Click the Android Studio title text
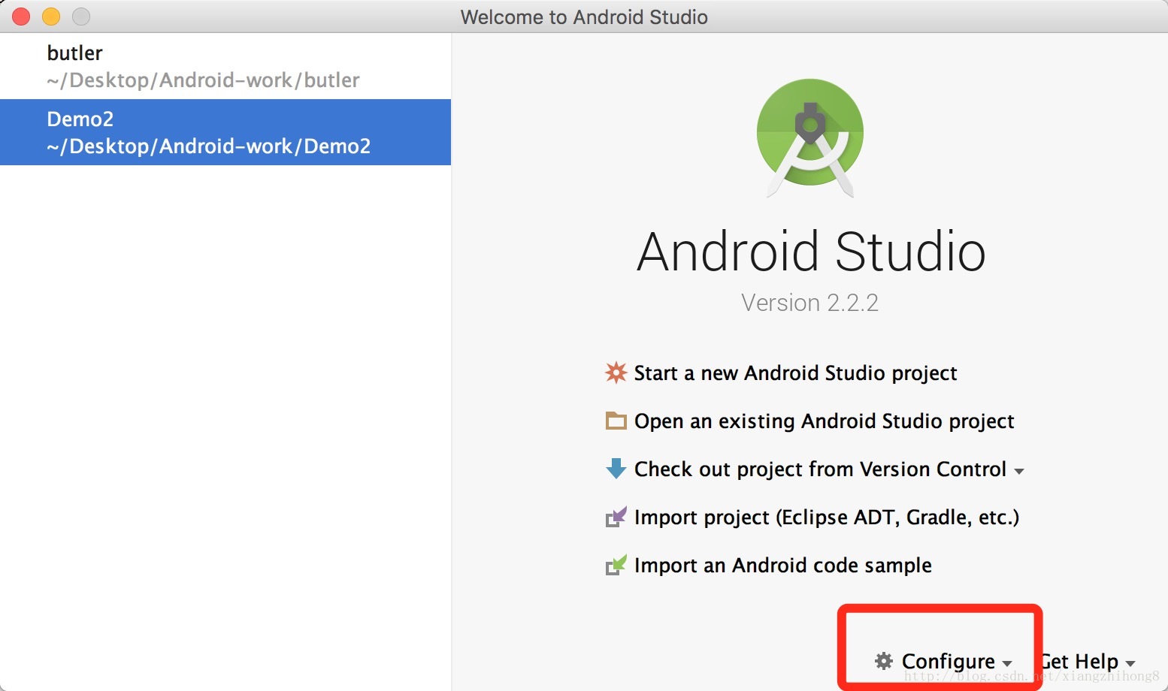This screenshot has height=691, width=1168. pos(811,252)
